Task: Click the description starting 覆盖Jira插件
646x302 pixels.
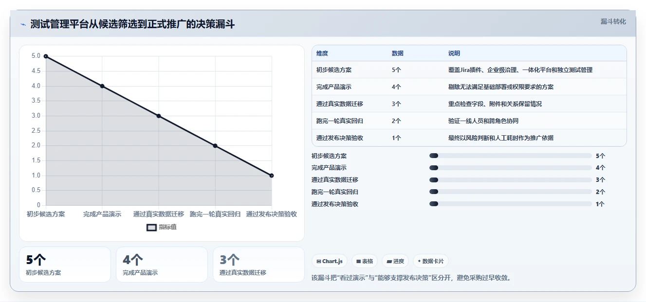Action: point(520,70)
